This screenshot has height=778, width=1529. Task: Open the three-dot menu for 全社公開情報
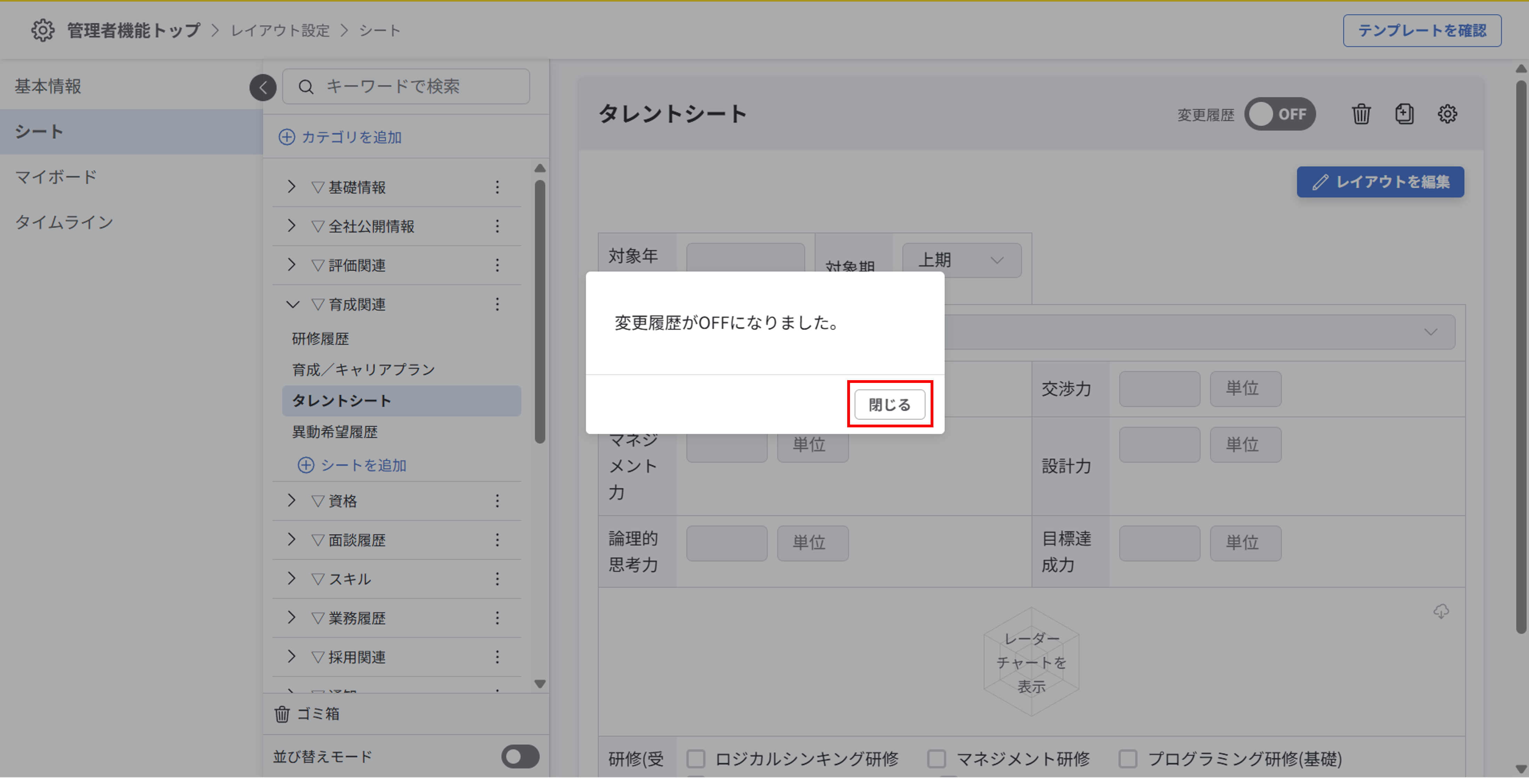[x=497, y=226]
